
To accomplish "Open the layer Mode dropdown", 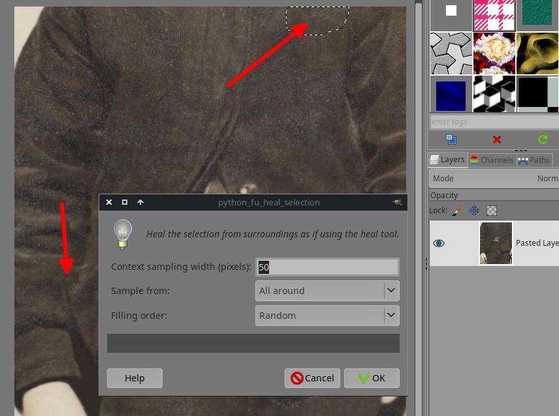I will tap(494, 178).
